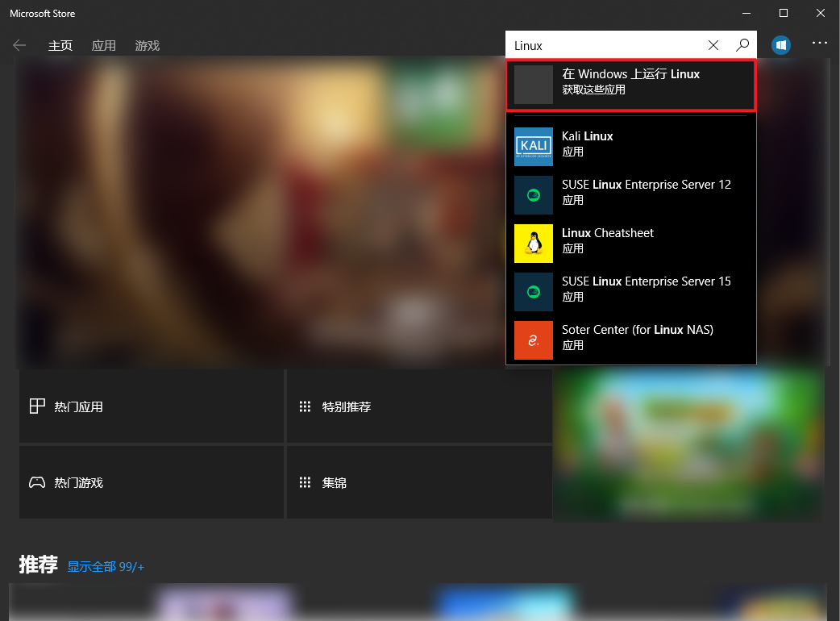Viewport: 840px width, 621px height.
Task: Select Linux Cheatsheet suggestion text
Action: coord(608,233)
